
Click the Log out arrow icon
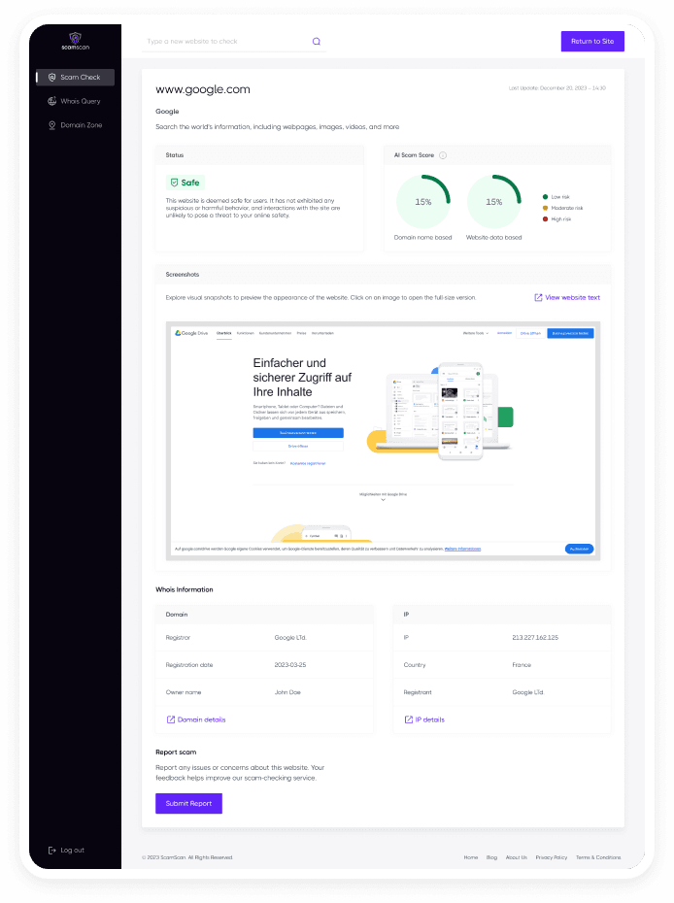point(51,850)
